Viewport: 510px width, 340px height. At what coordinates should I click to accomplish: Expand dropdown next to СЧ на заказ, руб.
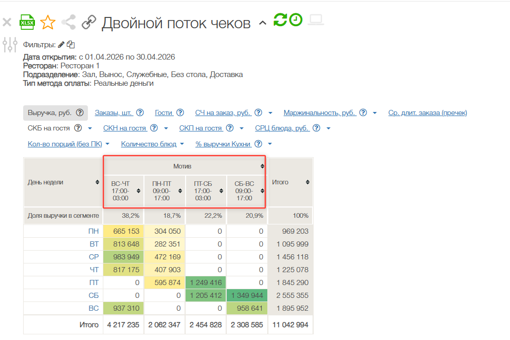270,113
